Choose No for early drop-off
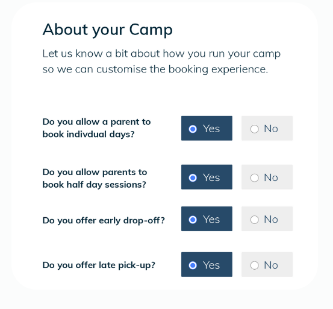Screen dimensions: 333x309 pyautogui.click(x=267, y=218)
